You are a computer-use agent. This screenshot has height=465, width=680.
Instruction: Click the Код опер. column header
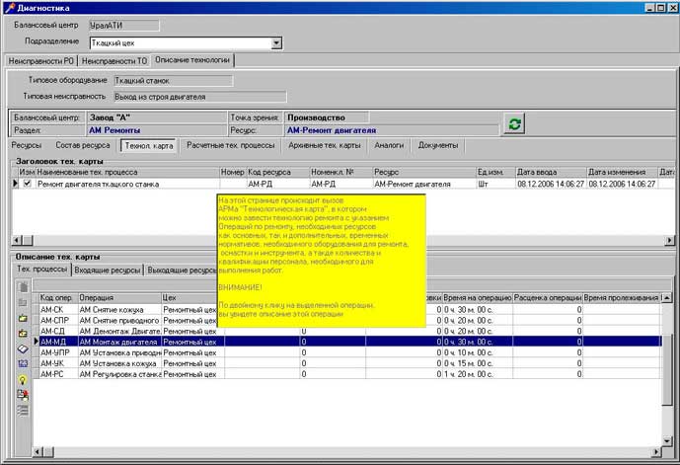point(58,298)
